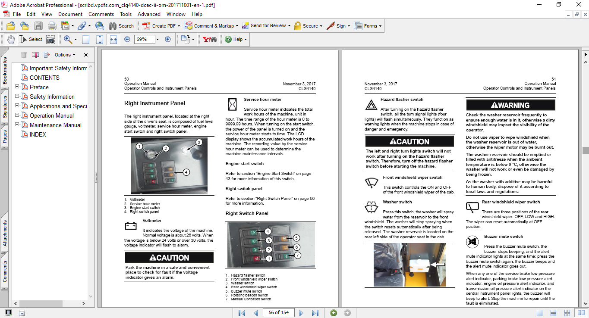The height and width of the screenshot is (318, 589).
Task: Activate the Fit Width view button
Action: tap(113, 39)
